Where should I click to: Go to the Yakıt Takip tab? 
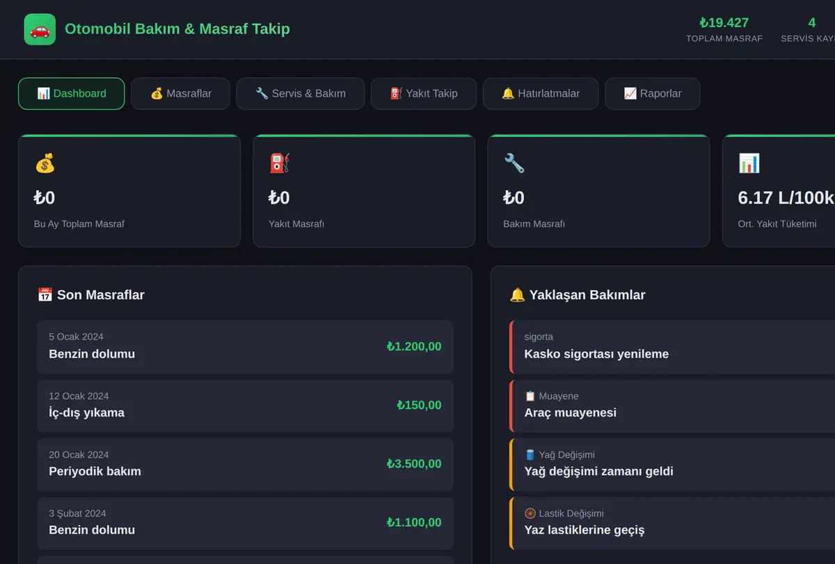(424, 94)
